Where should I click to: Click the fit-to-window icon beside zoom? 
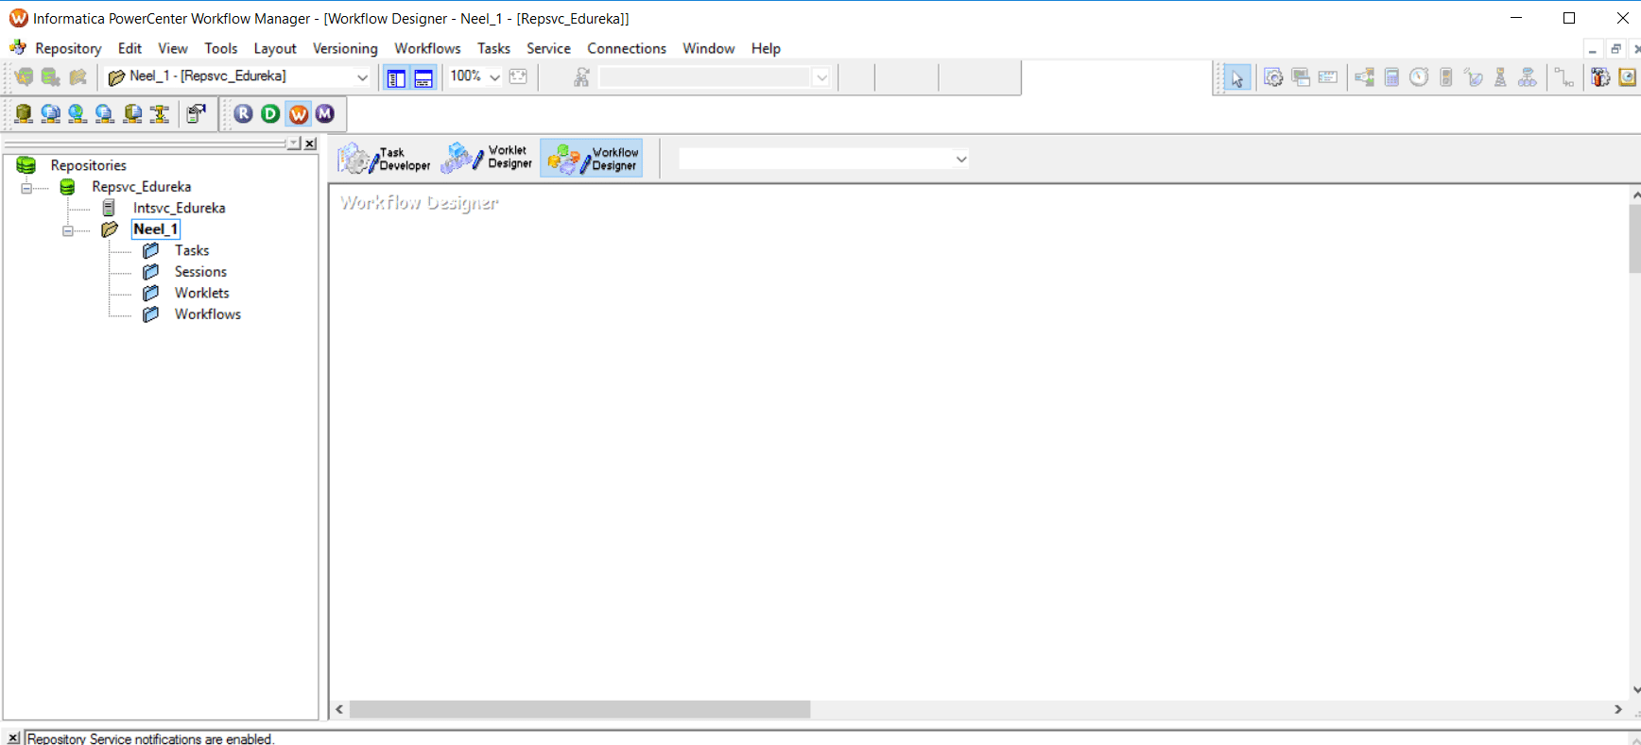click(x=518, y=76)
